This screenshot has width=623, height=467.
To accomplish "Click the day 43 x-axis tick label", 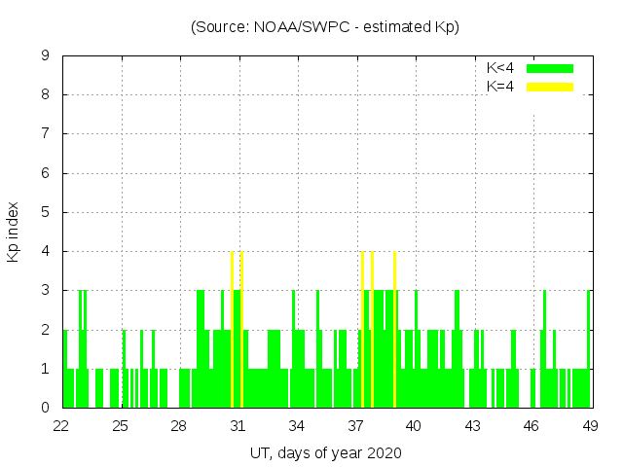I will [x=472, y=426].
